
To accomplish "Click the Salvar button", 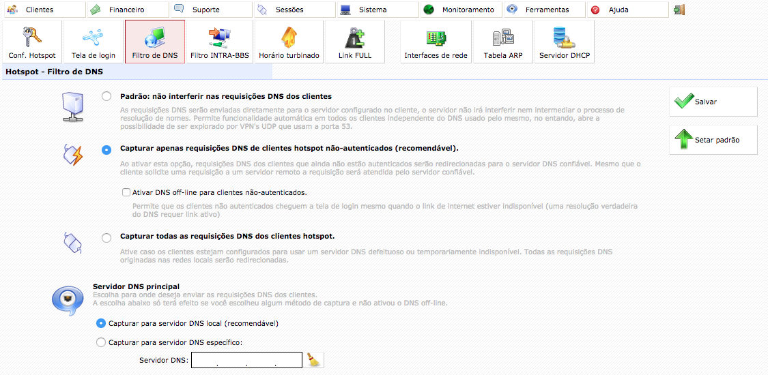I will pos(713,102).
